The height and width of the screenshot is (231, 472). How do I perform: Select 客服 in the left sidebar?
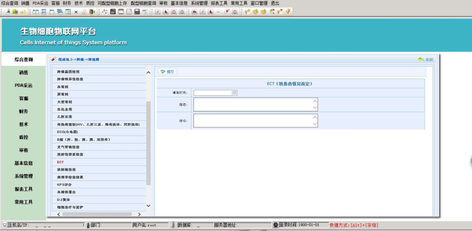point(24,98)
